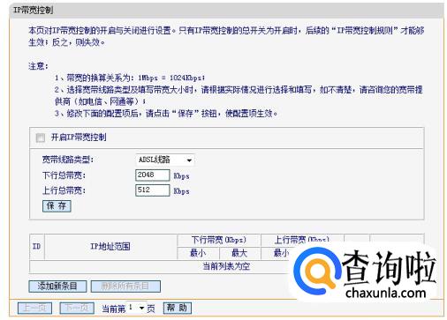This screenshot has width=447, height=320.
Task: Enable the 开启IP带宽控制 checkbox
Action: (40, 138)
